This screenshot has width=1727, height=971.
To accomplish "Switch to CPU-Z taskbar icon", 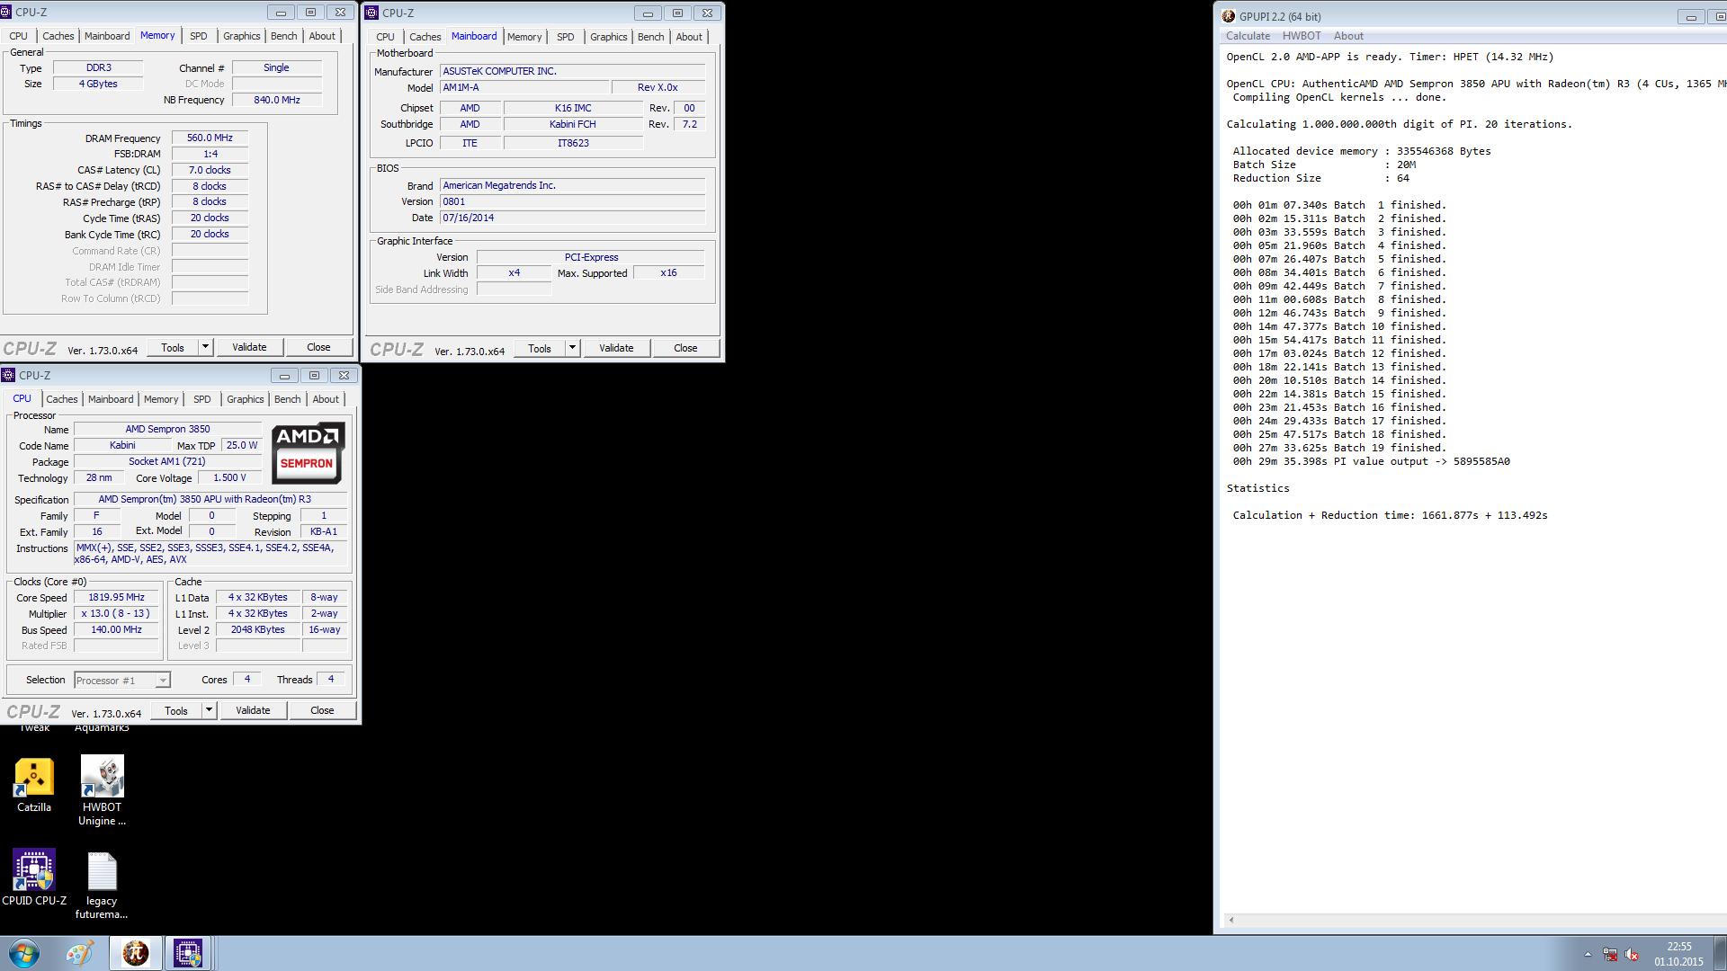I will pyautogui.click(x=188, y=953).
